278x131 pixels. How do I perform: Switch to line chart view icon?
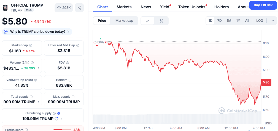[x=148, y=21]
